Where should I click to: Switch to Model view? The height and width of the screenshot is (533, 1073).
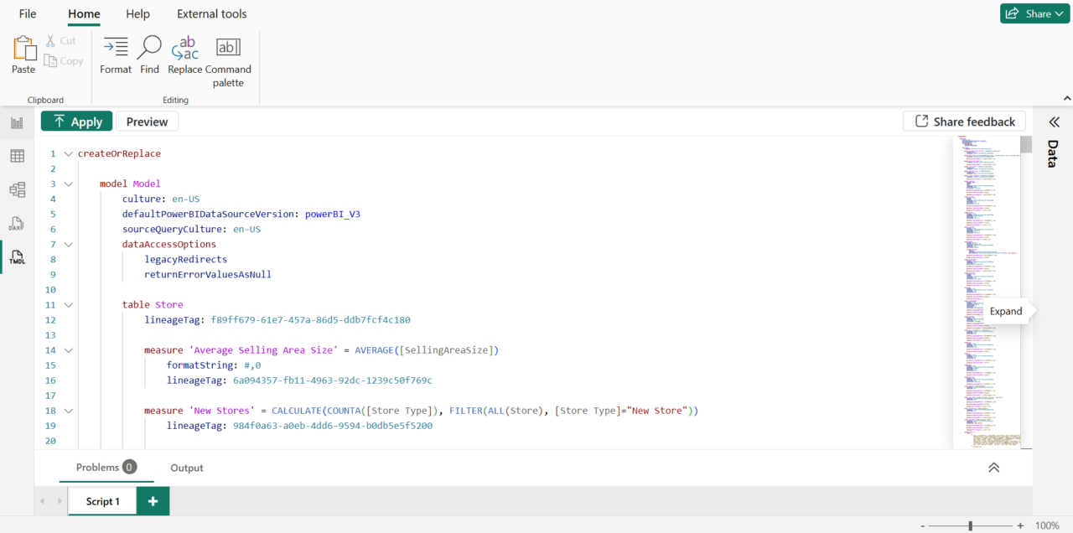tap(16, 189)
